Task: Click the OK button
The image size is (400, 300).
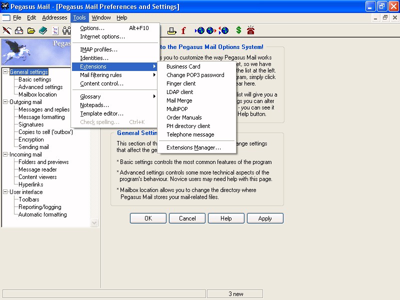Action: pyautogui.click(x=148, y=218)
